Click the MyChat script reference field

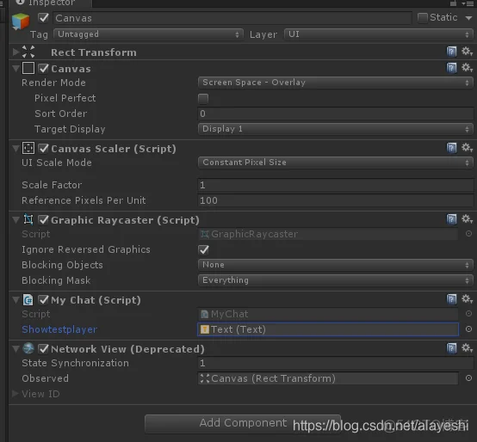[x=328, y=314]
